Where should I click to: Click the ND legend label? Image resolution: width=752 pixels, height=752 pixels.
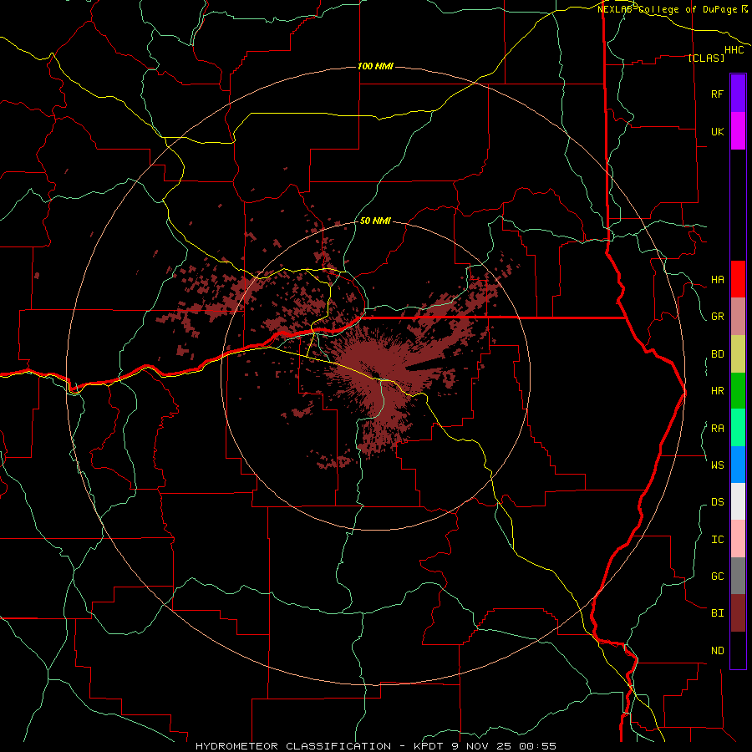click(x=717, y=651)
